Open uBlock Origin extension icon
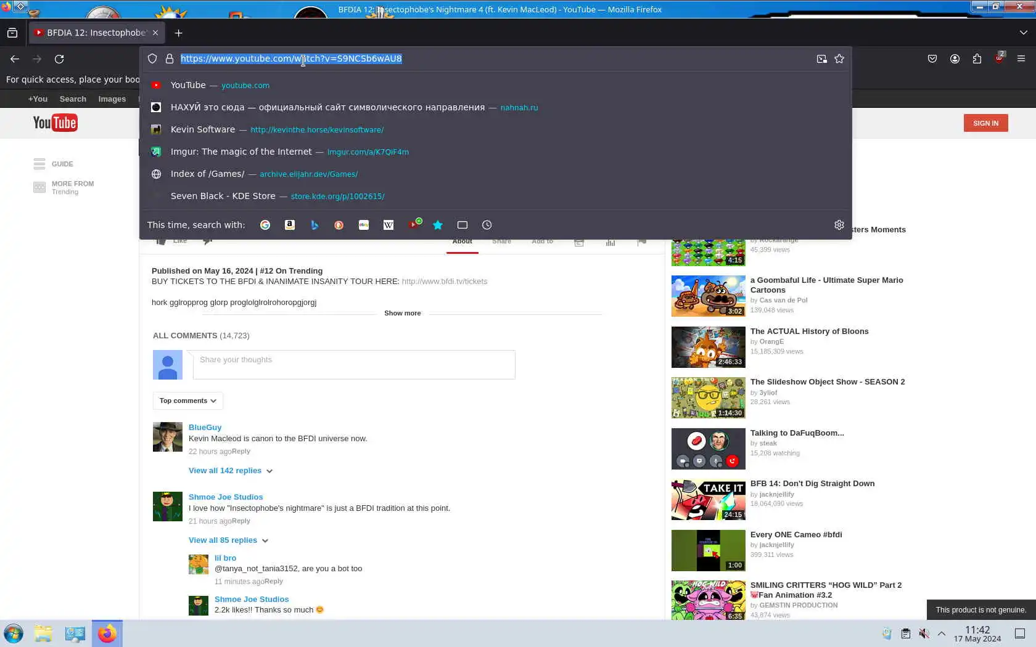This screenshot has height=647, width=1036. pos(999,57)
